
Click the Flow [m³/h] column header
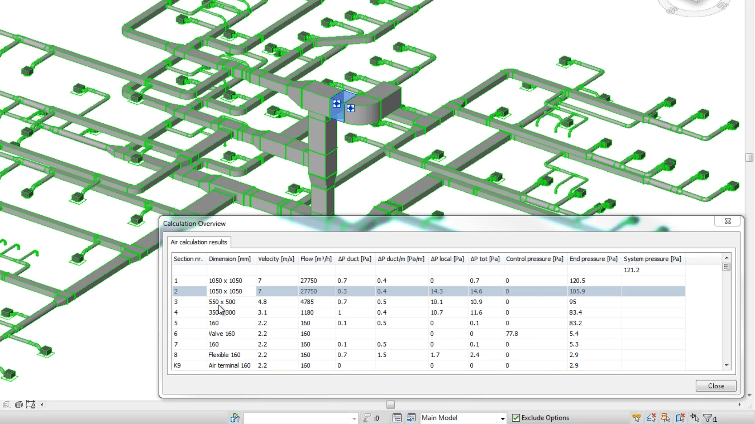(x=316, y=259)
